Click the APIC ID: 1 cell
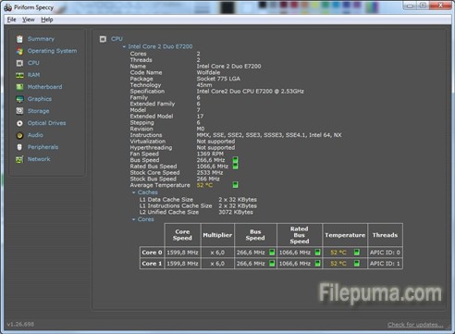455x334 pixels. point(385,264)
